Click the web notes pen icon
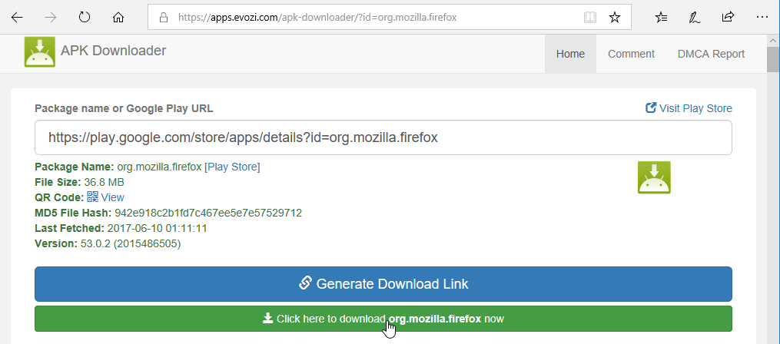This screenshot has width=780, height=344. [695, 18]
